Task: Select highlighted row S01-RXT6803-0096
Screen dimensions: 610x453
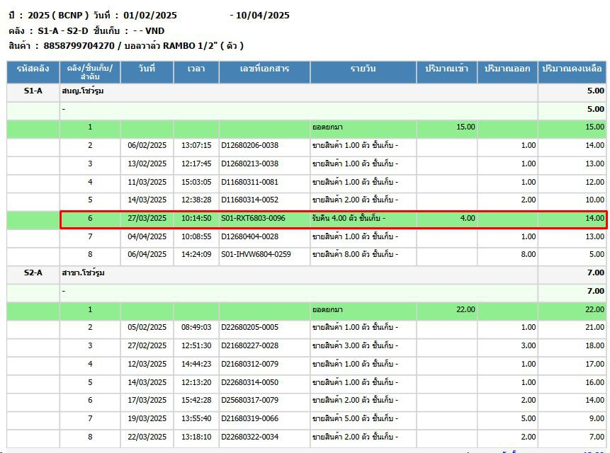Action: (x=334, y=219)
